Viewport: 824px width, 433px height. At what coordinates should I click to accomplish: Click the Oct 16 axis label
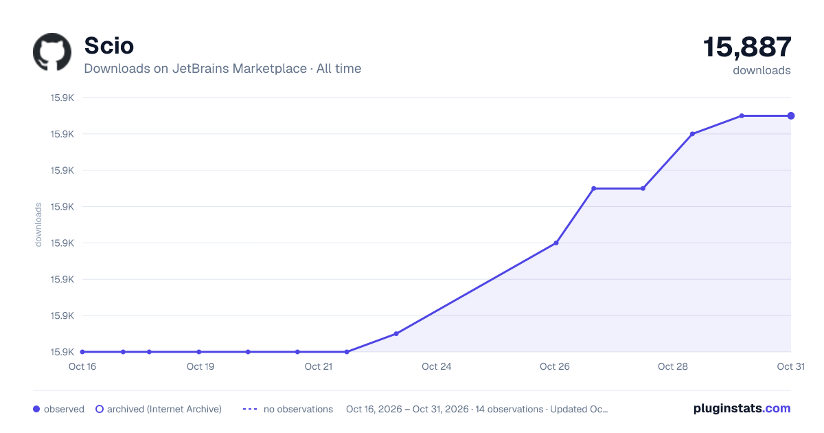[x=82, y=366]
